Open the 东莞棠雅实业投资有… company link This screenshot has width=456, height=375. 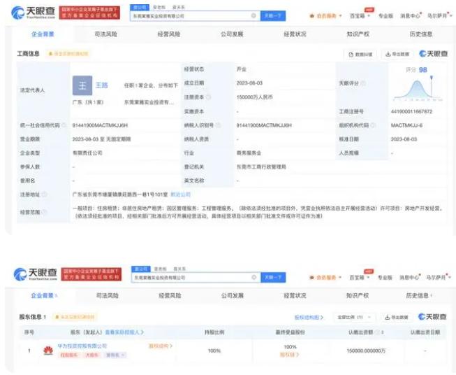click(149, 102)
